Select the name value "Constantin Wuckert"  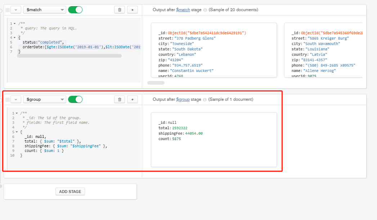pyautogui.click(x=192, y=71)
